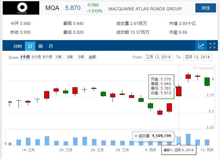The height and width of the screenshot is (159, 220).
Task: Click MACQUARIE ATLAS ROADS GROUP name
Action: [x=145, y=9]
